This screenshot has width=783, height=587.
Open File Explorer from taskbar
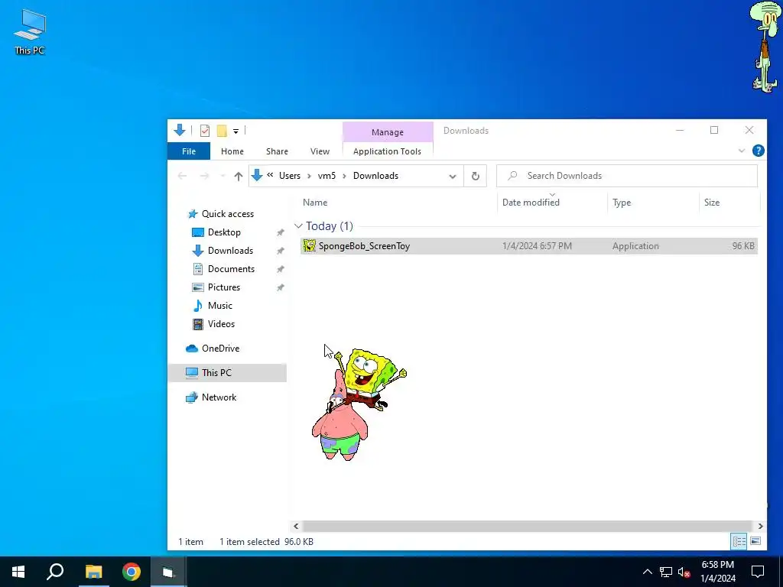[93, 572]
